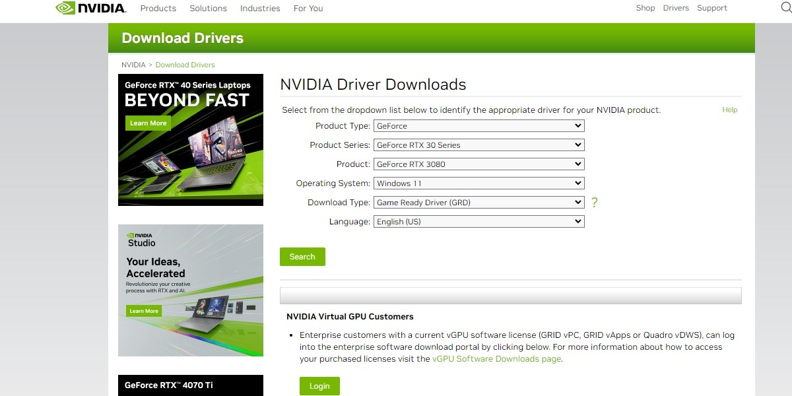Open the Industries menu
792x396 pixels.
click(260, 8)
